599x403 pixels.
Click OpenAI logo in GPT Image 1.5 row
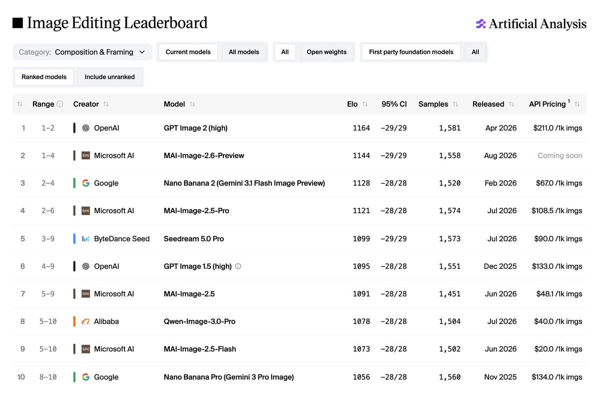point(86,266)
